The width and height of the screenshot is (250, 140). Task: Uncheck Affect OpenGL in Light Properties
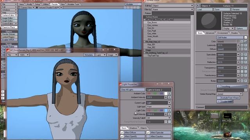tap(122, 136)
